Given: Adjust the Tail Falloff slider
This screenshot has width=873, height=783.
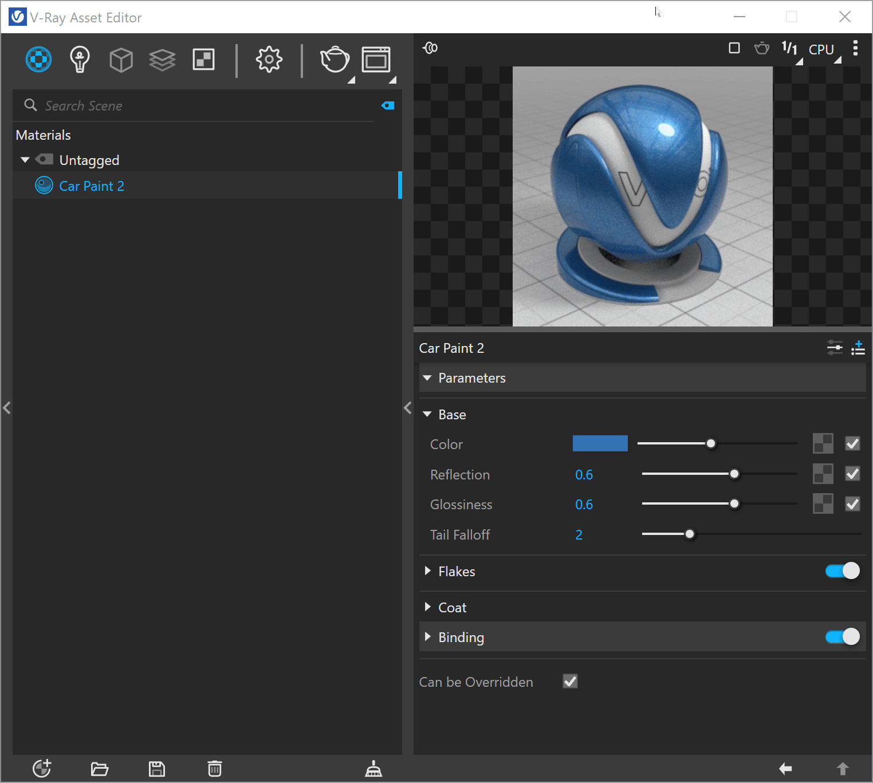Looking at the screenshot, I should 752,534.
